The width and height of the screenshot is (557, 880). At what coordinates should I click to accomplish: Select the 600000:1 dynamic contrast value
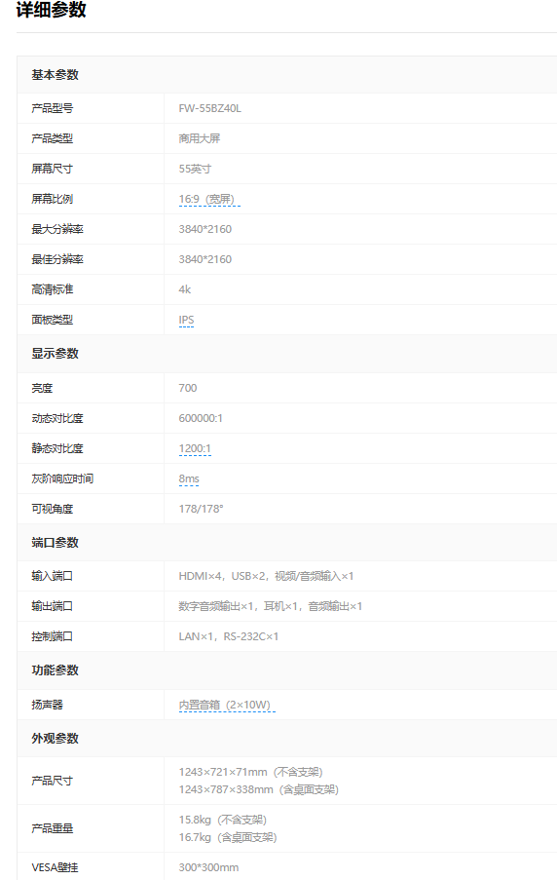(x=201, y=418)
